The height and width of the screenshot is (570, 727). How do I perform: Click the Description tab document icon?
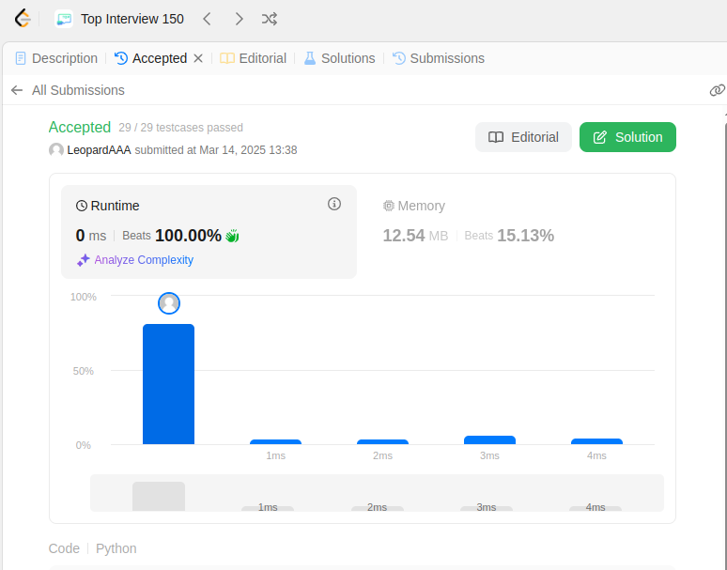tap(21, 58)
